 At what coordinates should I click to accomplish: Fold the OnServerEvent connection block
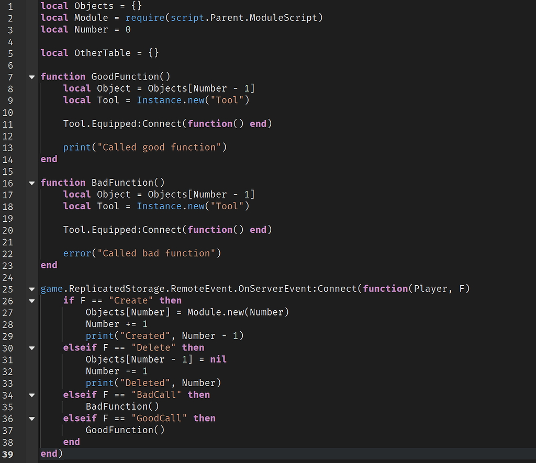click(x=32, y=289)
